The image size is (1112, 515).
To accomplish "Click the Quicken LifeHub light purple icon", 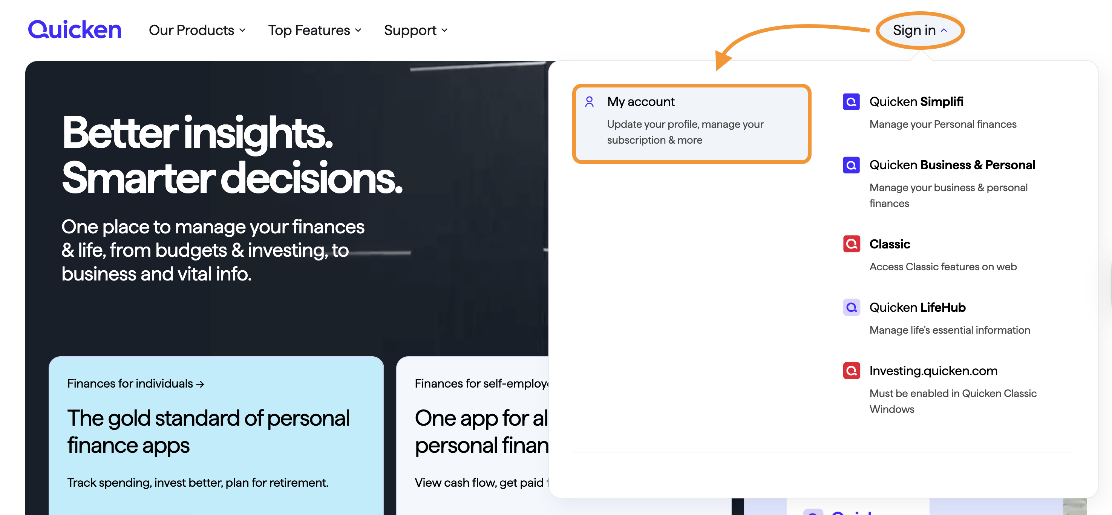I will tap(851, 307).
